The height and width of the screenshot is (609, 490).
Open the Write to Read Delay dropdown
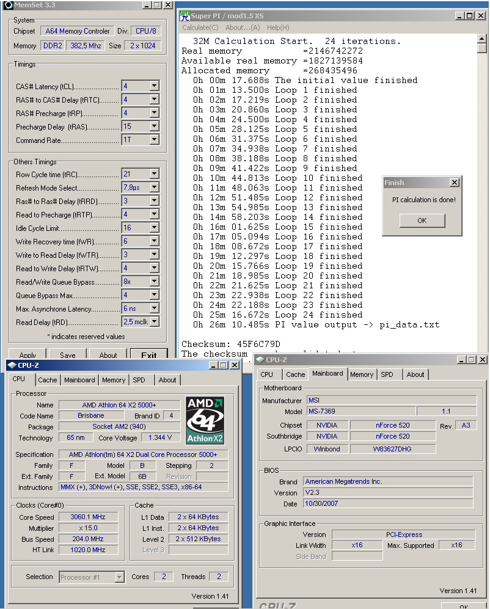pyautogui.click(x=154, y=254)
